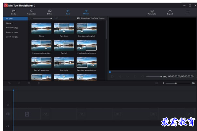Step to the previous frame

(x=120, y=76)
